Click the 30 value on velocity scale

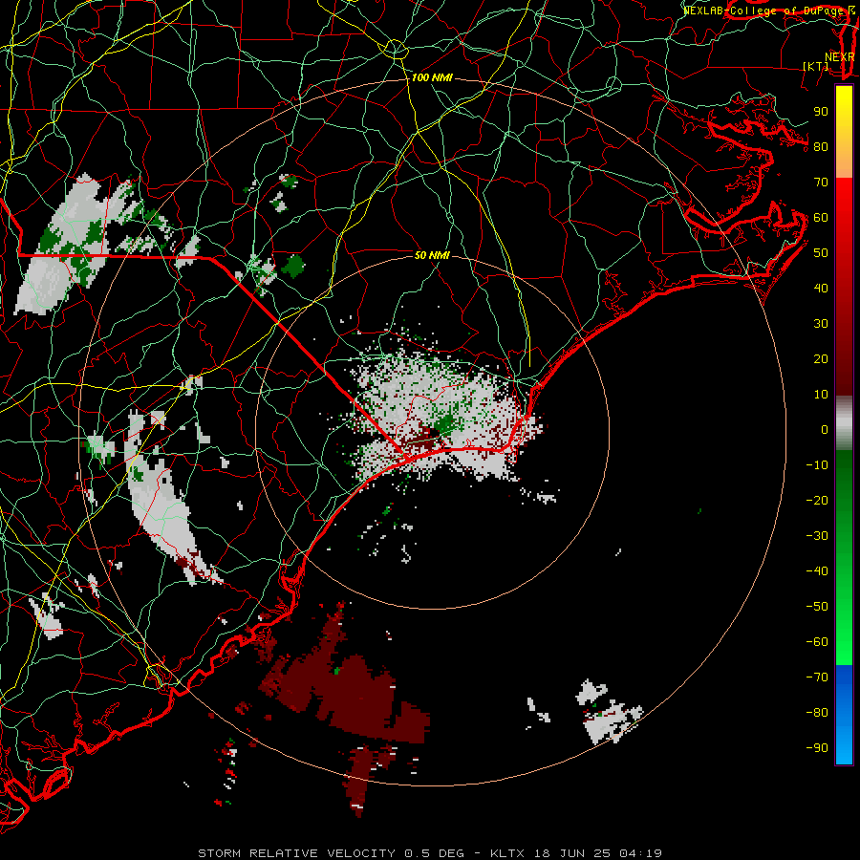click(x=821, y=324)
